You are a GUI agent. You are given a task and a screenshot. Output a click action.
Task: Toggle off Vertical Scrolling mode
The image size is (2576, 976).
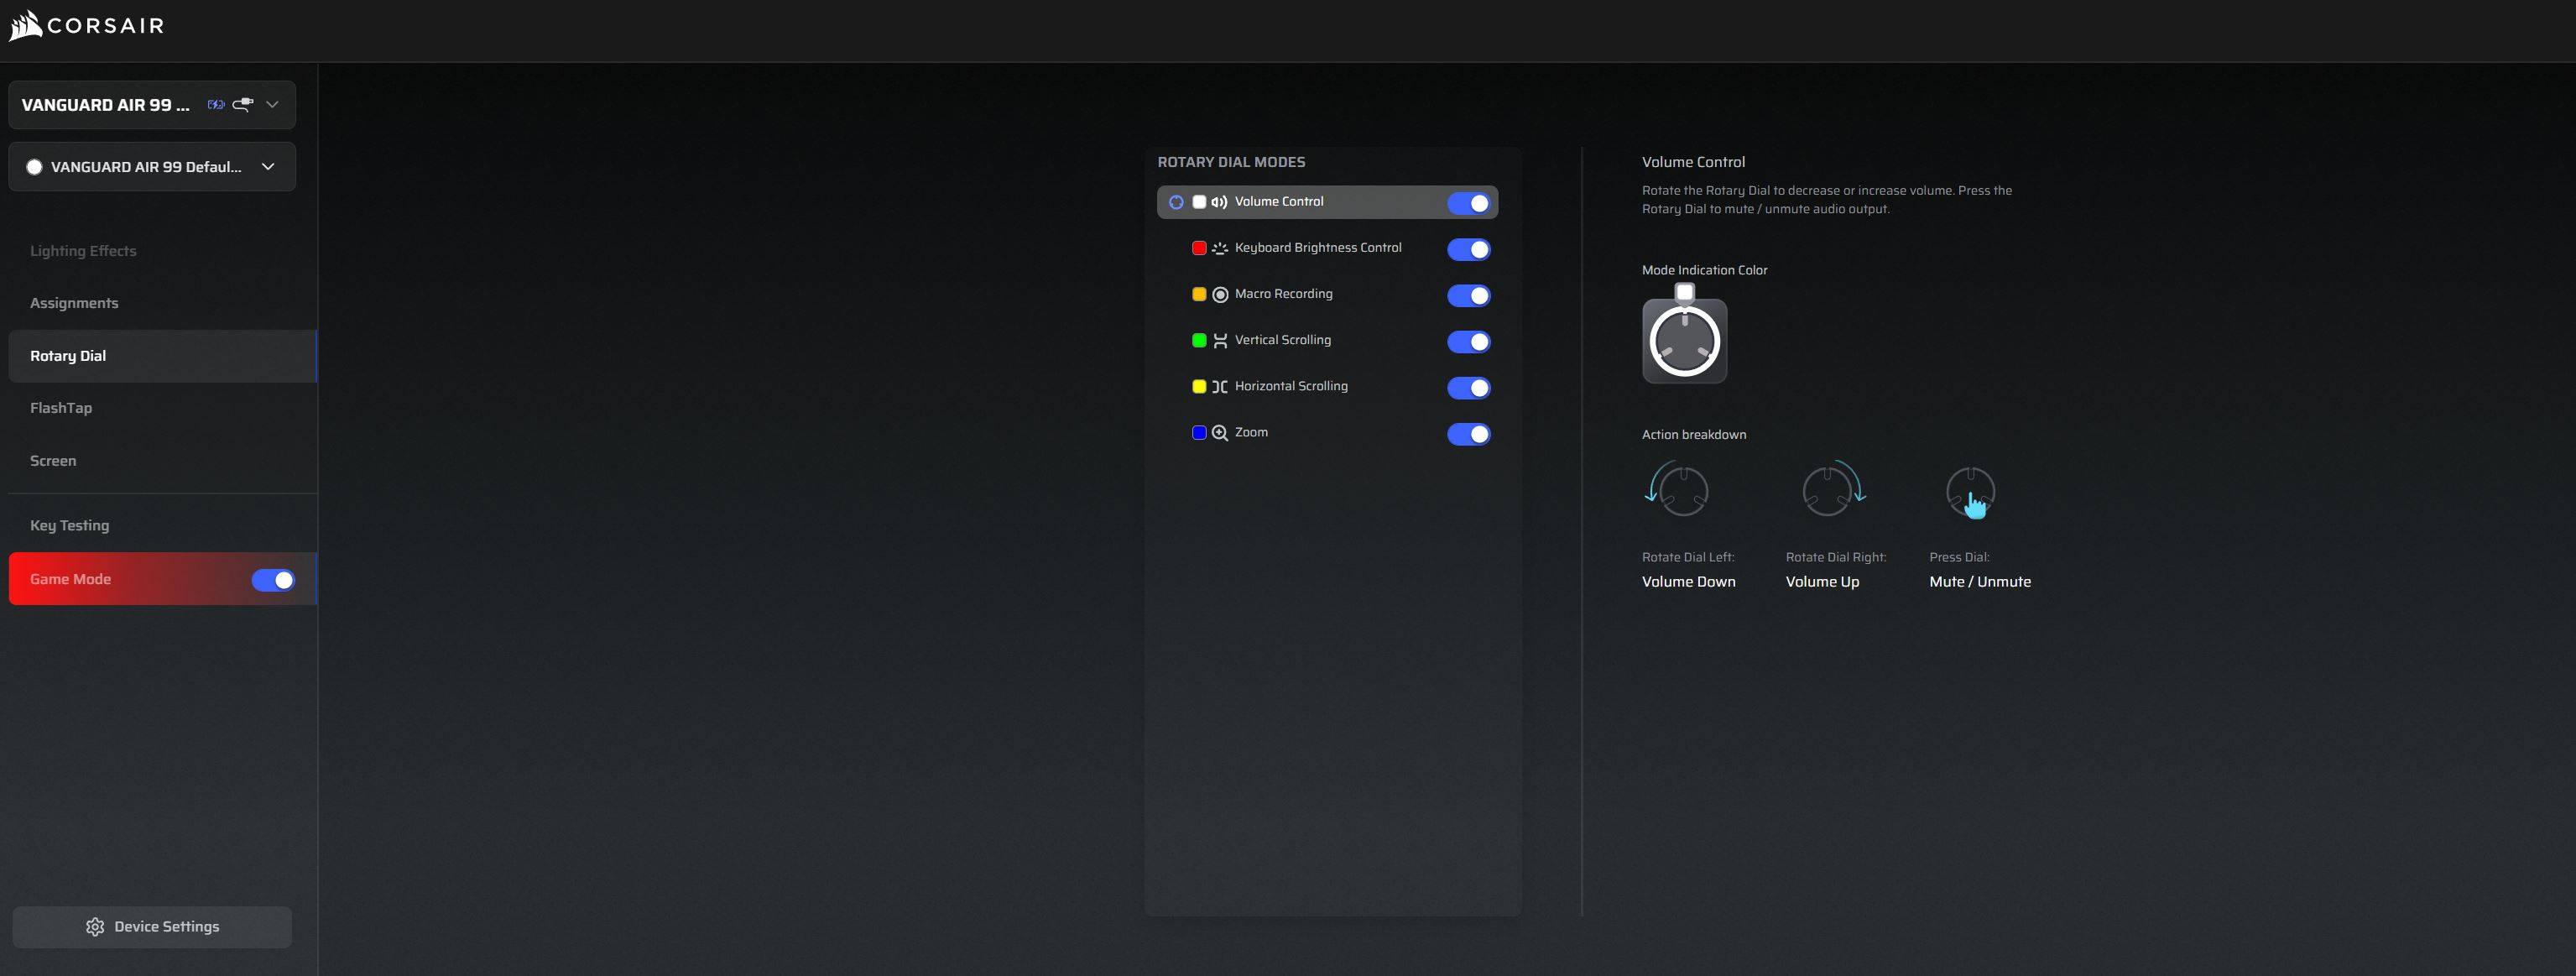click(x=1468, y=342)
